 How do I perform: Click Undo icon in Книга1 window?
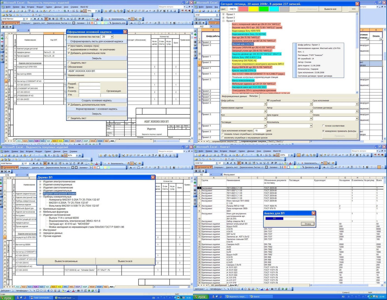(x=246, y=155)
